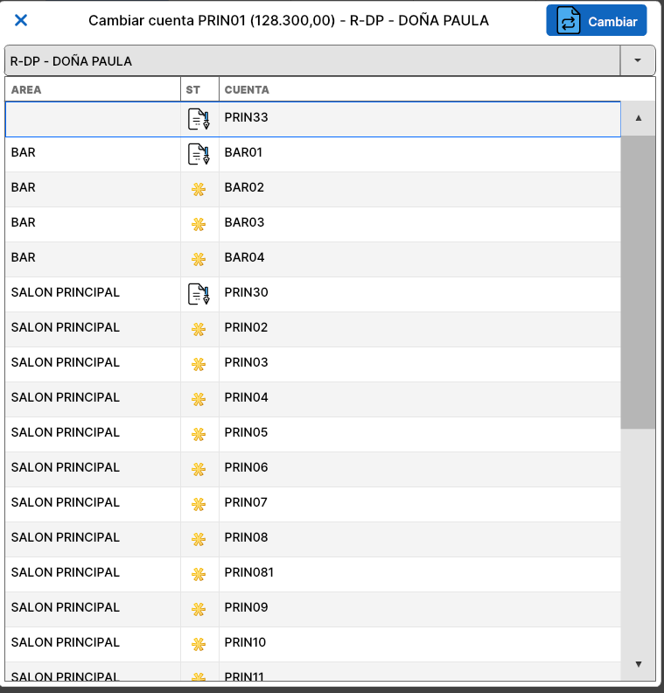The image size is (664, 693).
Task: Click the scrollbar down arrow
Action: [638, 664]
